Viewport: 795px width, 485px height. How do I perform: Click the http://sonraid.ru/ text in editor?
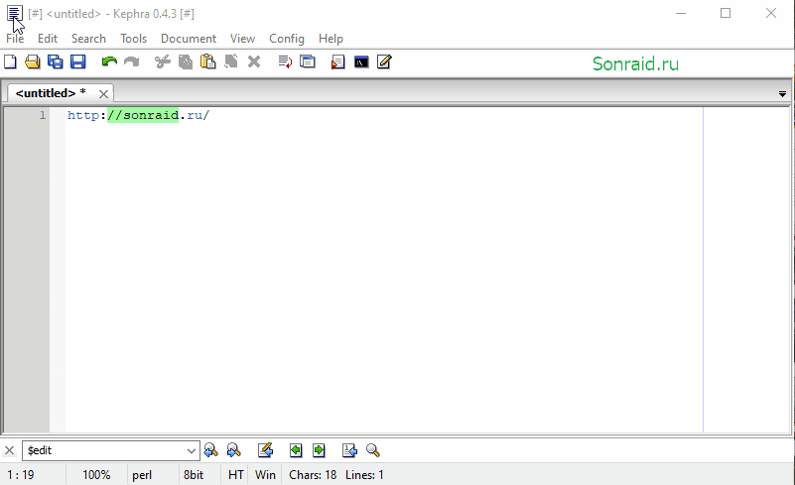[x=138, y=116]
